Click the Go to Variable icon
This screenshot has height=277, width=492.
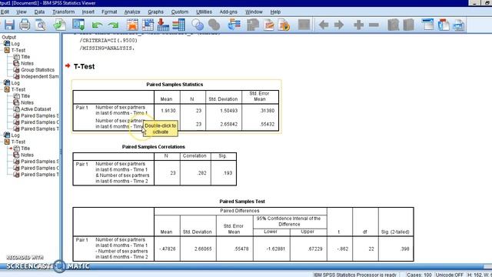coord(163,25)
